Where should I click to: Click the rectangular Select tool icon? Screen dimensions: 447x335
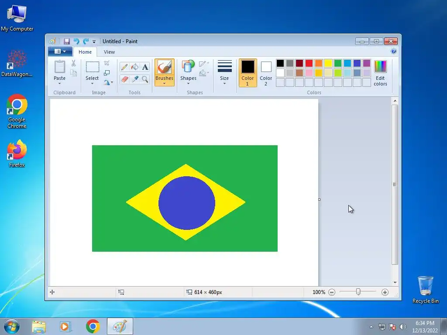(93, 67)
